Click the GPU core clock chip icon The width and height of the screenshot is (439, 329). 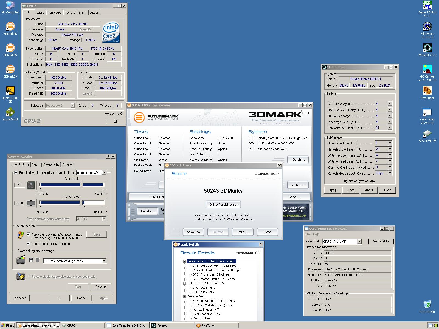[31, 185]
